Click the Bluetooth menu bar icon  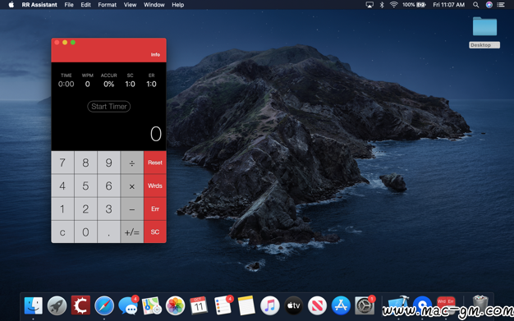(382, 5)
